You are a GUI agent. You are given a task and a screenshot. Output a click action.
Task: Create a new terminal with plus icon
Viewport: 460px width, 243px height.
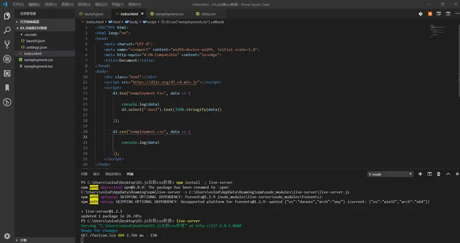pyautogui.click(x=420, y=174)
